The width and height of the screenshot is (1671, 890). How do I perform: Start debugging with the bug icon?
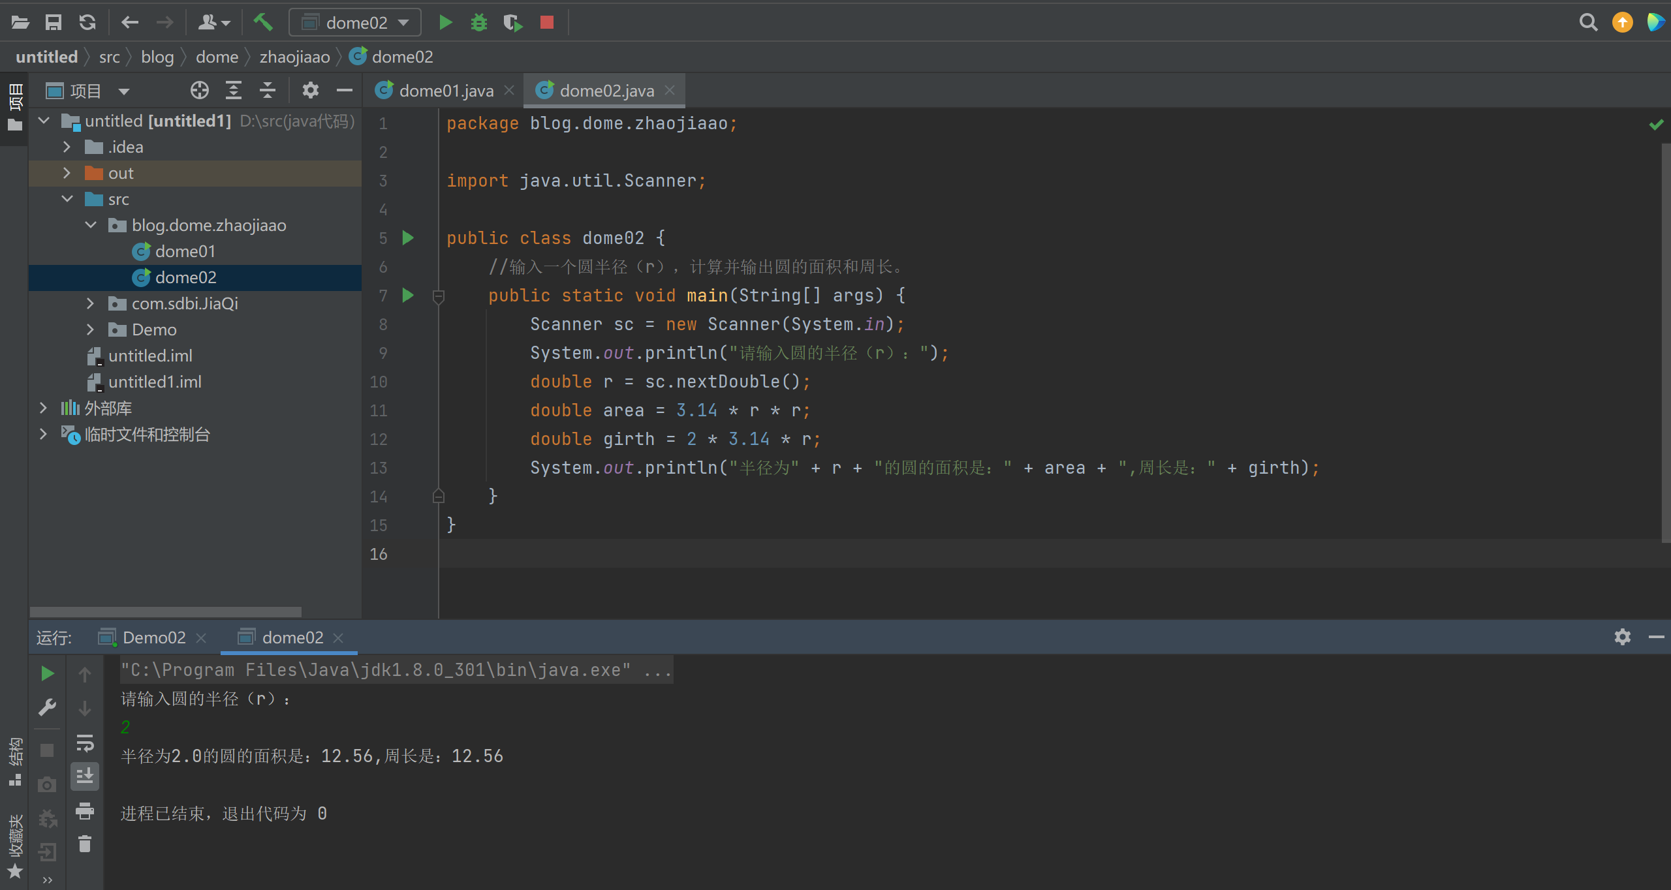click(479, 22)
